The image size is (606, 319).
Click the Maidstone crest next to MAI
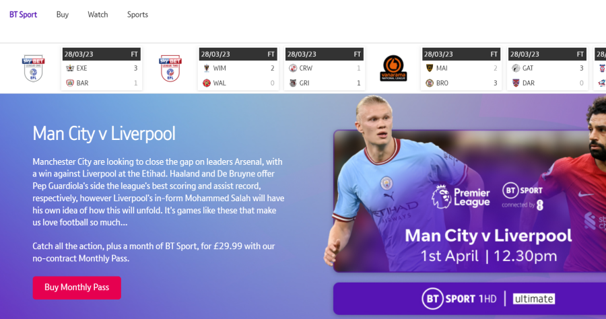430,69
